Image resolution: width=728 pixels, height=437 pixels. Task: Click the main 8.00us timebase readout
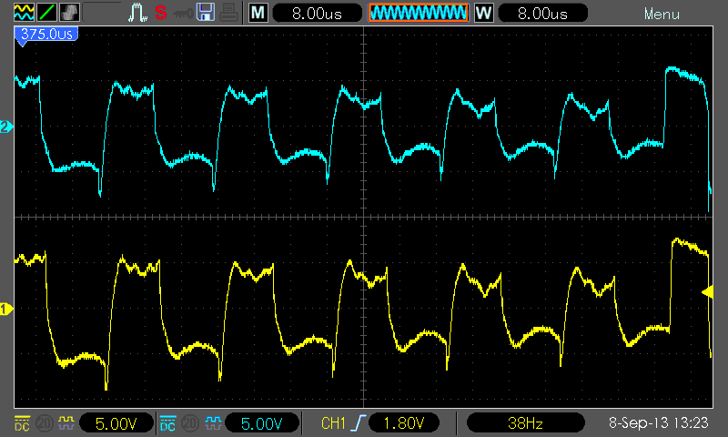[x=317, y=13]
